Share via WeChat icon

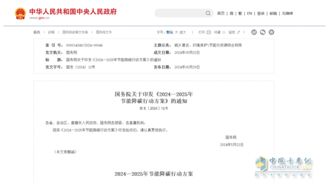pyautogui.click(x=263, y=32)
